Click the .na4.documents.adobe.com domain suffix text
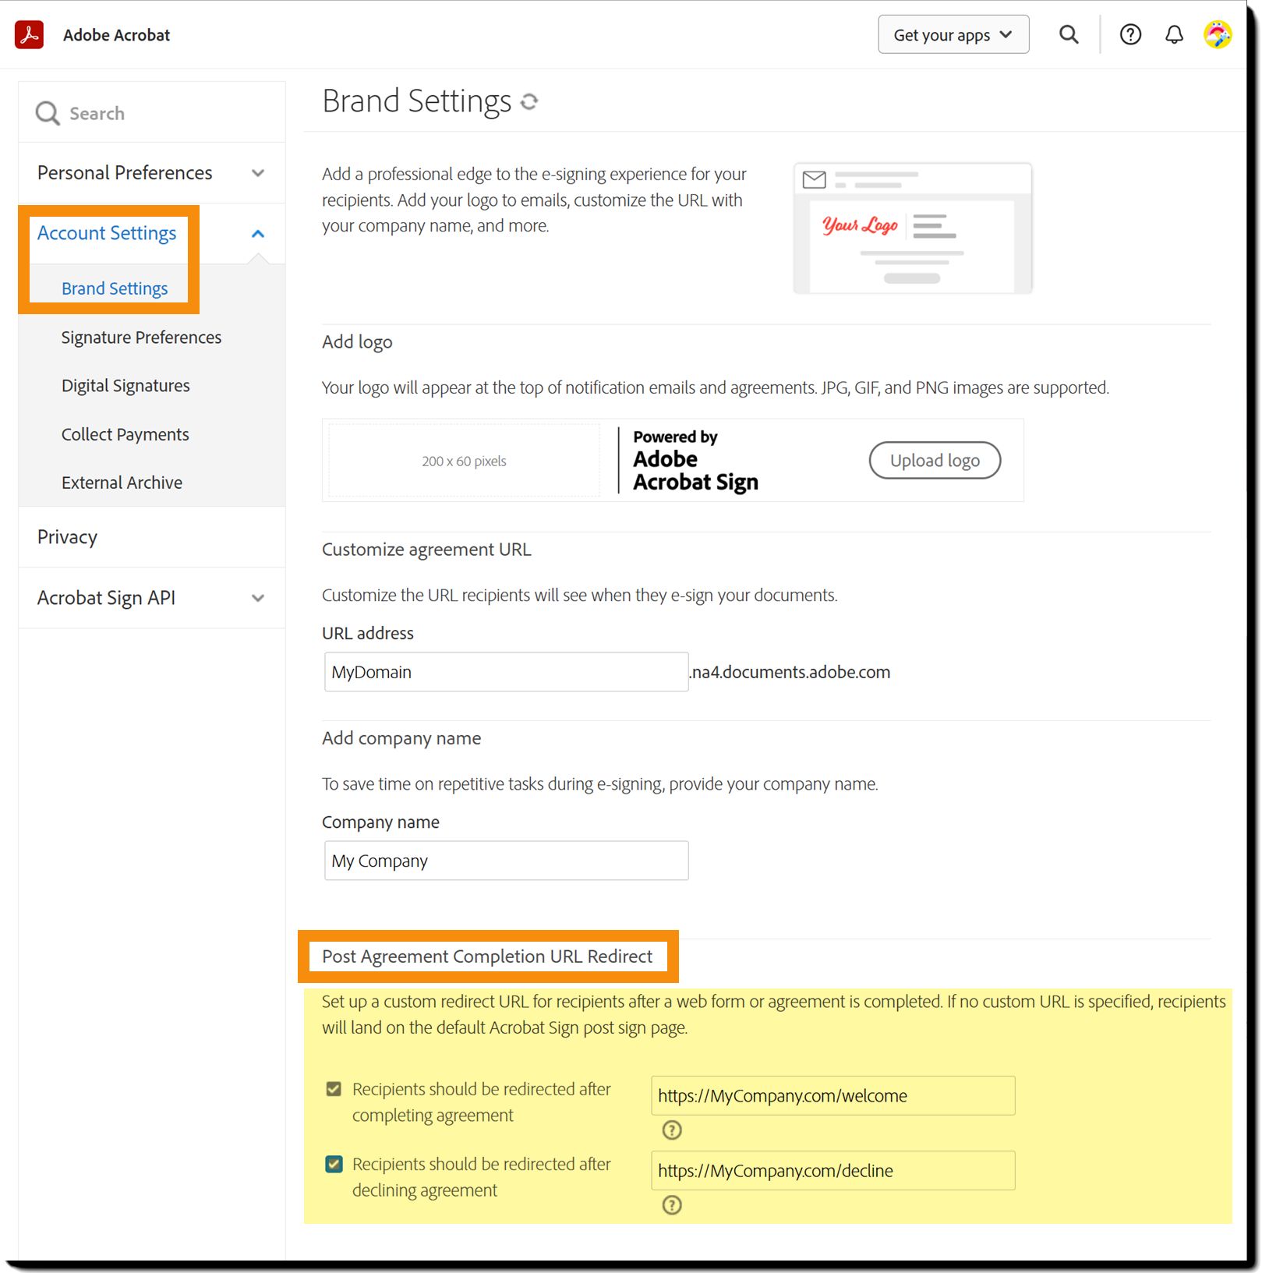 point(790,672)
